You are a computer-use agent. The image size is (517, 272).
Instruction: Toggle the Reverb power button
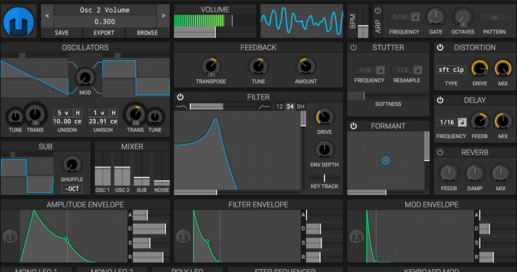click(440, 153)
